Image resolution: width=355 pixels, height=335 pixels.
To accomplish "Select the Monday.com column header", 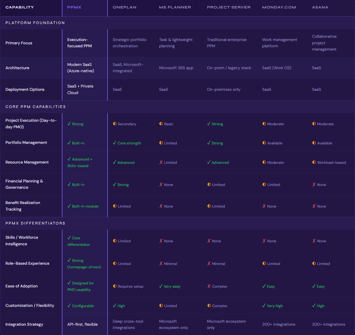I will 279,7.
